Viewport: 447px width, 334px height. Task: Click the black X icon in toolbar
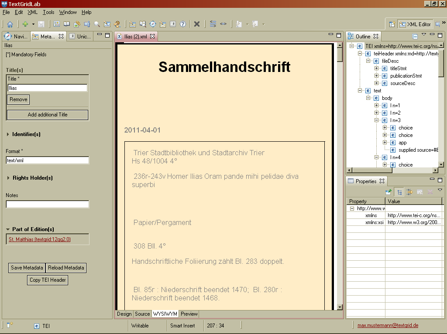(x=197, y=24)
